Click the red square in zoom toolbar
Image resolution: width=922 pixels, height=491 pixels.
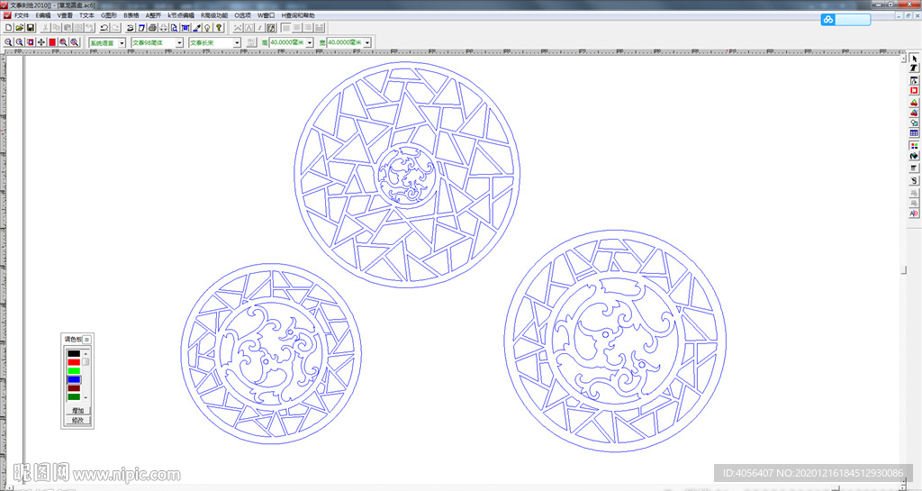point(52,42)
